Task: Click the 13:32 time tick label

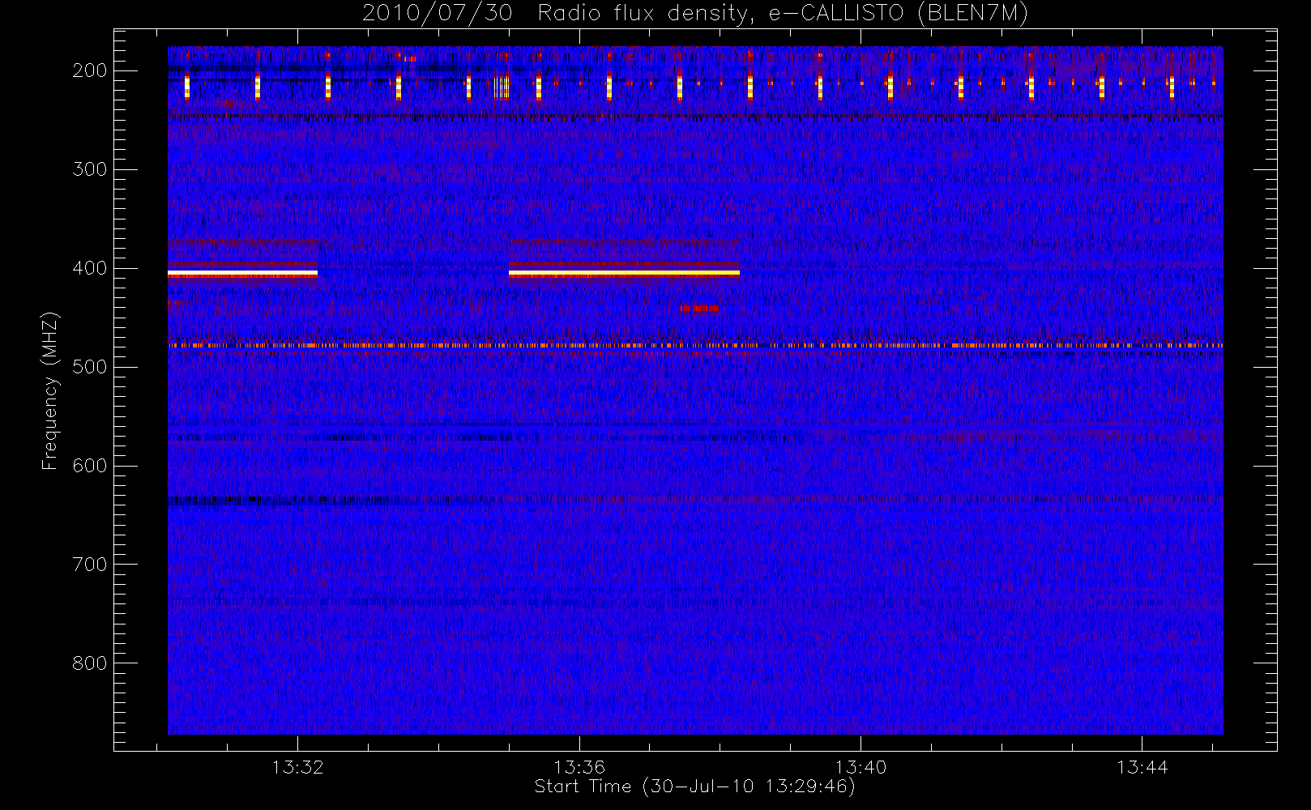Action: (297, 767)
